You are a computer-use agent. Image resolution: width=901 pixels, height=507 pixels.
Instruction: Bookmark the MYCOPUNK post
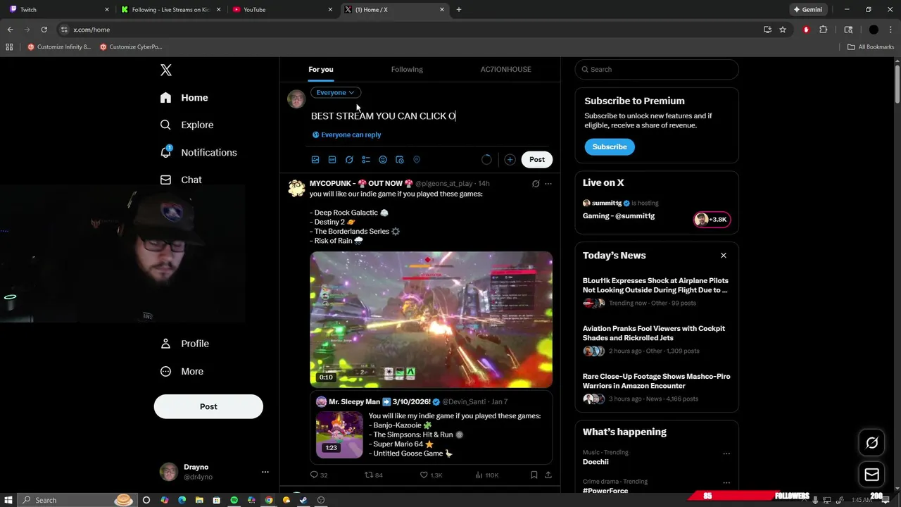[x=534, y=475]
